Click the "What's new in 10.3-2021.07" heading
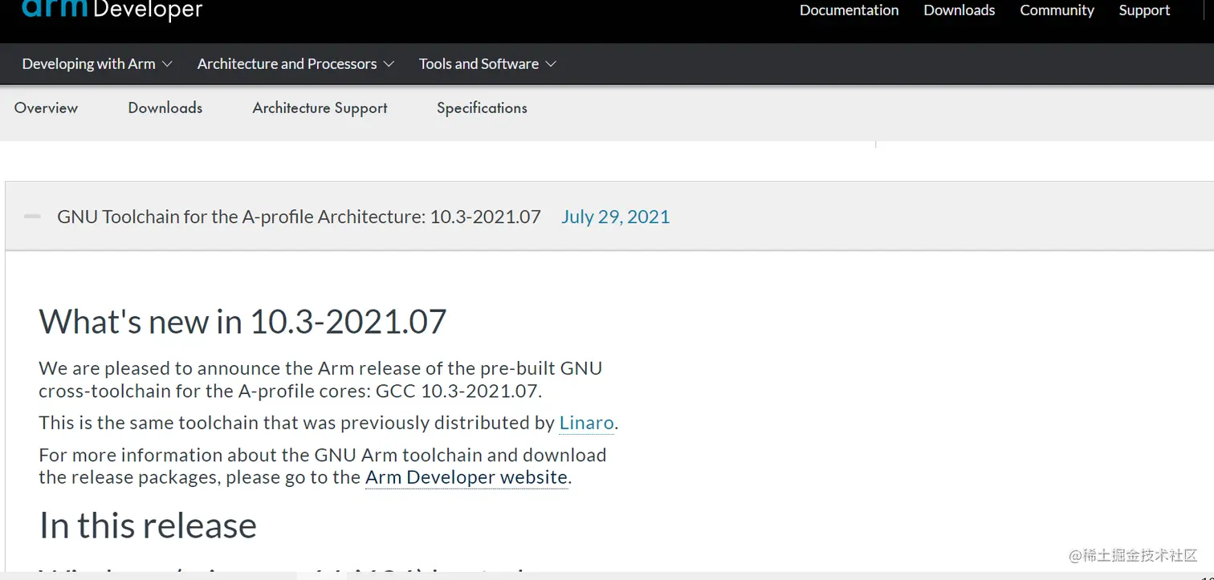Viewport: 1214px width, 580px height. click(x=242, y=322)
